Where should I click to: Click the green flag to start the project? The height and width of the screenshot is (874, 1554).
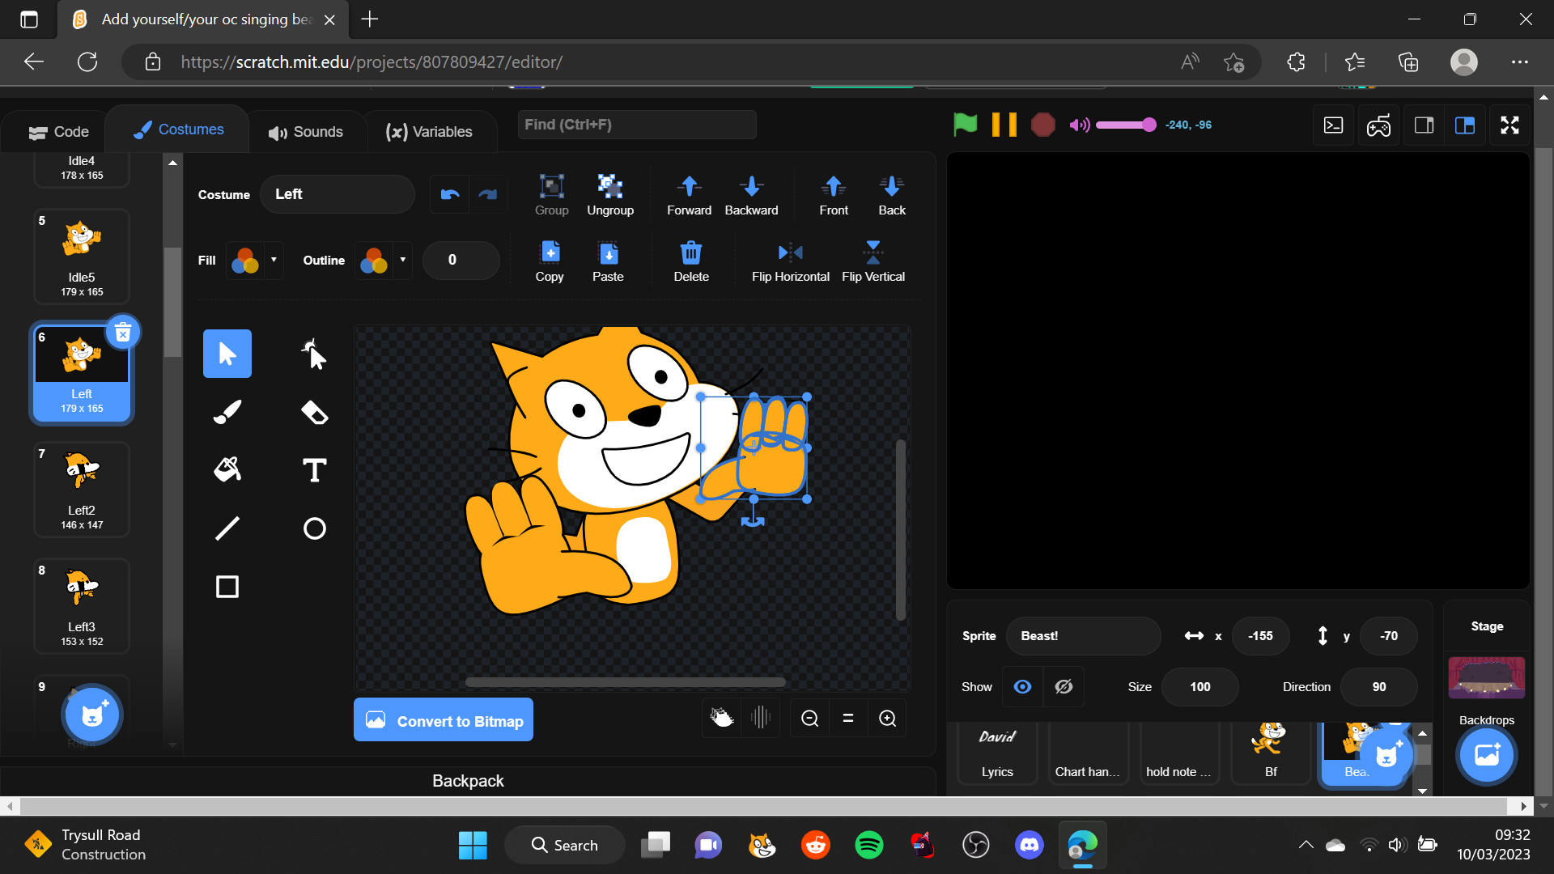coord(965,125)
